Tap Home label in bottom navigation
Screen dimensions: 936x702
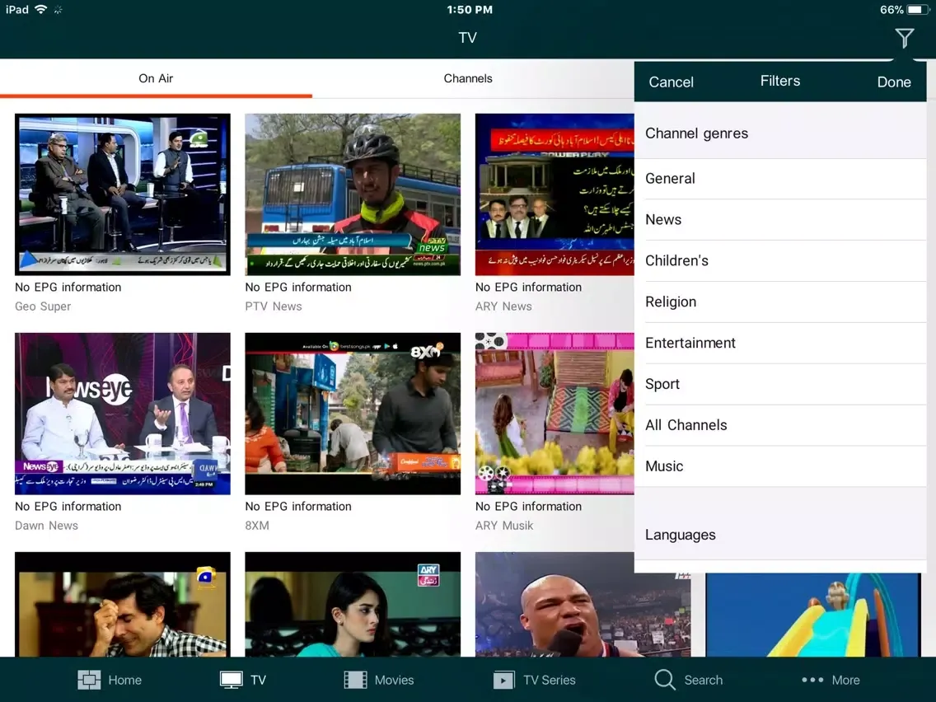coord(124,680)
